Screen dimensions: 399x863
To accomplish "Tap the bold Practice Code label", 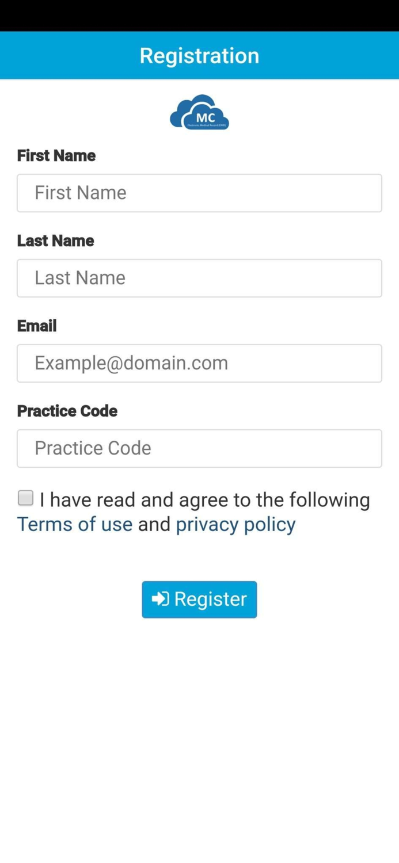I will 67,411.
